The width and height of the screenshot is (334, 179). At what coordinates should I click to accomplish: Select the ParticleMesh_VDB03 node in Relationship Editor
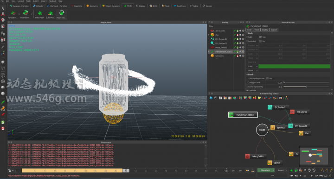click(x=243, y=115)
